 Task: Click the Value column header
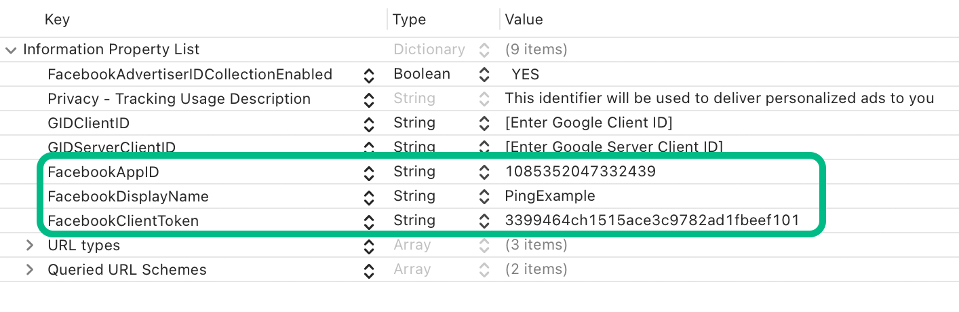point(524,20)
